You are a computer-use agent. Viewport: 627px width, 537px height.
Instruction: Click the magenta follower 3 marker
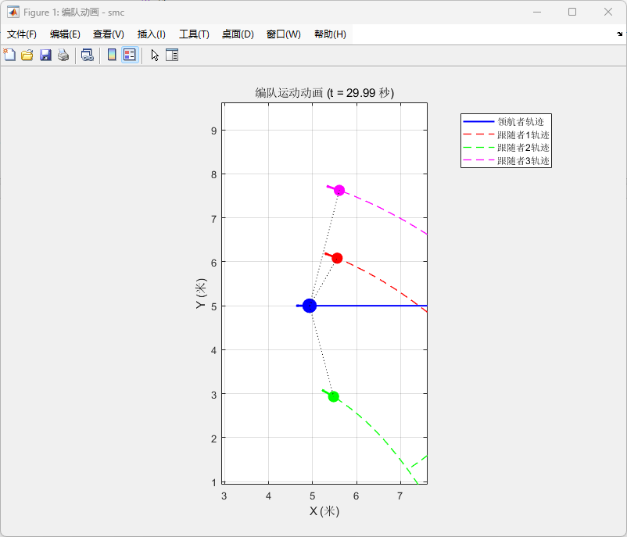pos(339,190)
